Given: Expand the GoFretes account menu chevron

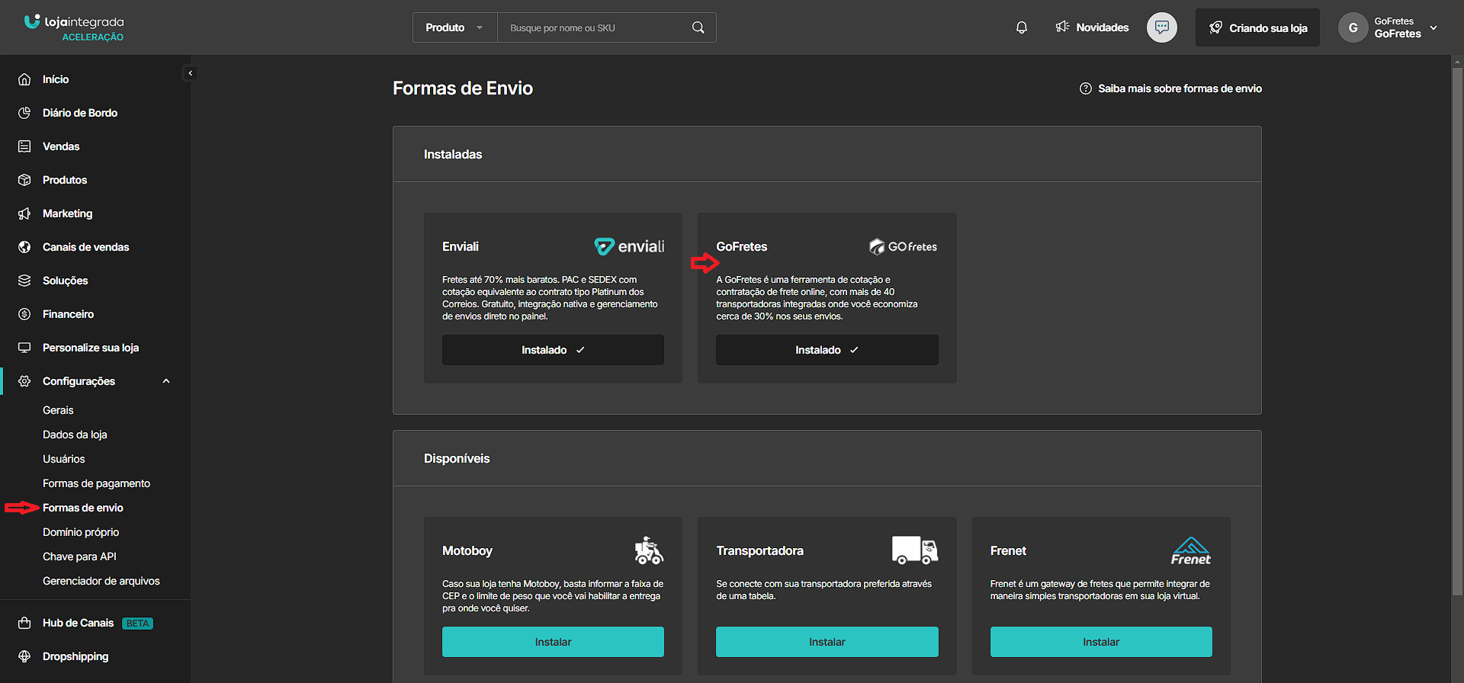Looking at the screenshot, I should (1433, 27).
